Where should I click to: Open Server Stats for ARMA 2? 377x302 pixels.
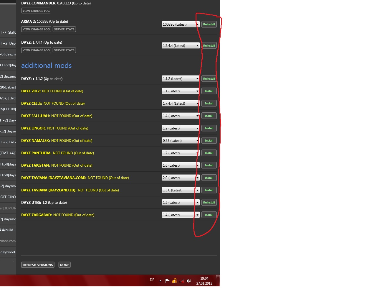(64, 29)
